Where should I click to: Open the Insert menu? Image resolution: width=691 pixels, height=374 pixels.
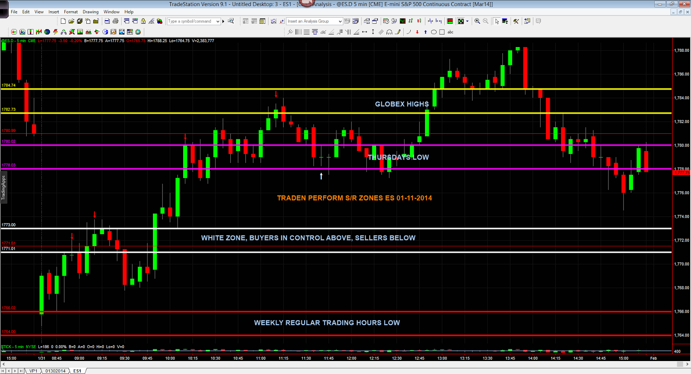point(54,12)
